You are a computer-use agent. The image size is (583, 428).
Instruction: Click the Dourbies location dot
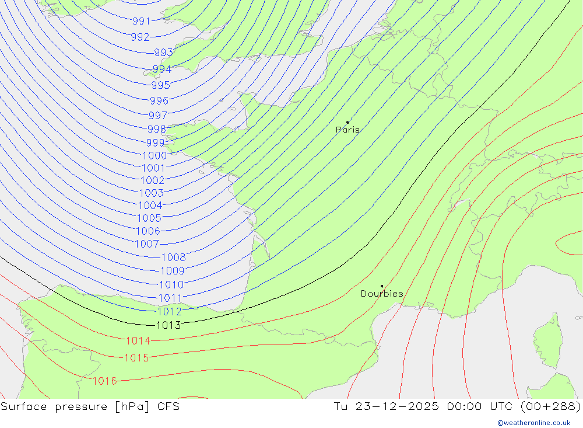tap(382, 286)
